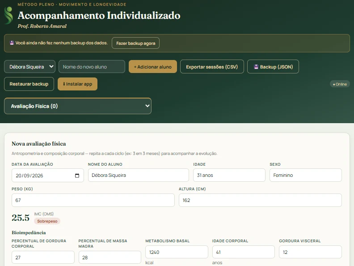Viewport: 354px width, 266px height.
Task: Click the backup warning message text
Action: pos(61,43)
